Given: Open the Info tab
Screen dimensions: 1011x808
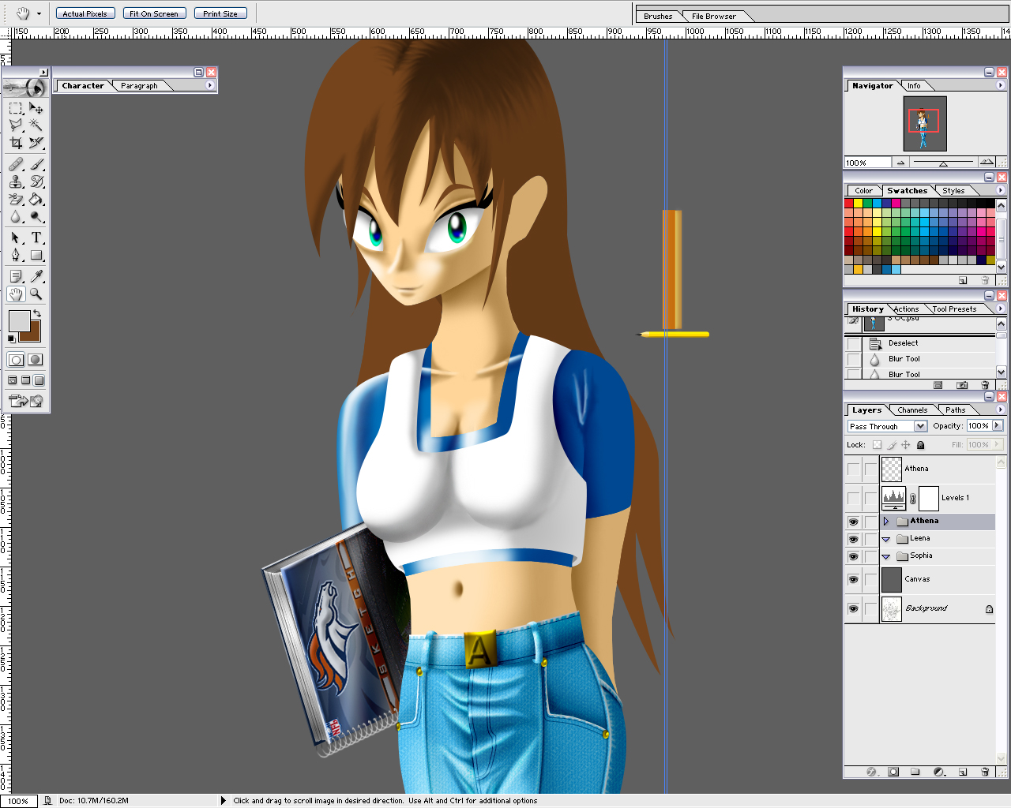Looking at the screenshot, I should [914, 86].
